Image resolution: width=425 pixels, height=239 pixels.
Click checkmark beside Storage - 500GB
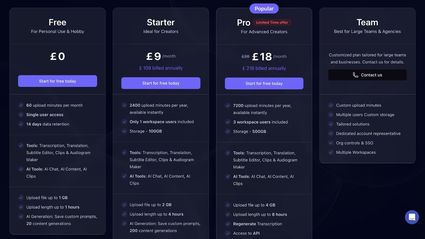(x=228, y=131)
